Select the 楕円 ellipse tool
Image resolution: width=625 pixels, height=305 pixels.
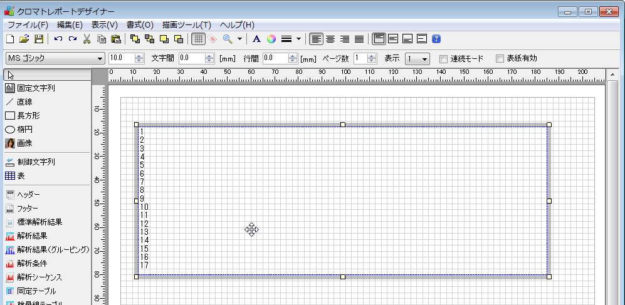pyautogui.click(x=25, y=130)
